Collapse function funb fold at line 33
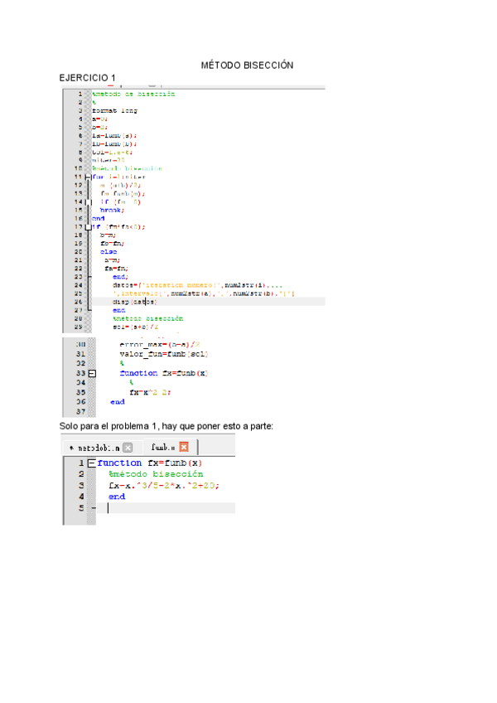 [92, 373]
